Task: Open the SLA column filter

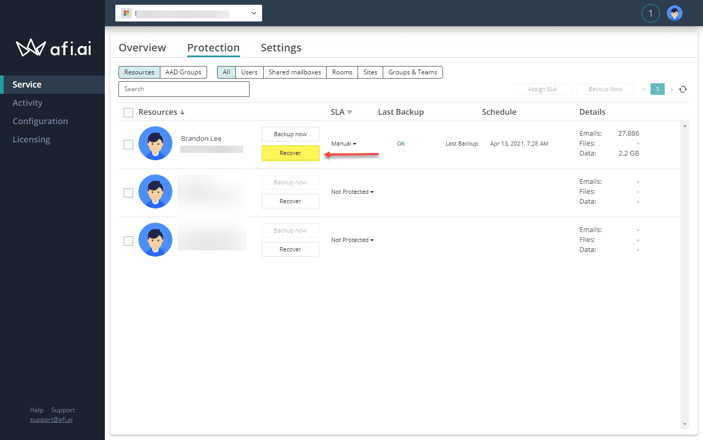Action: [351, 112]
